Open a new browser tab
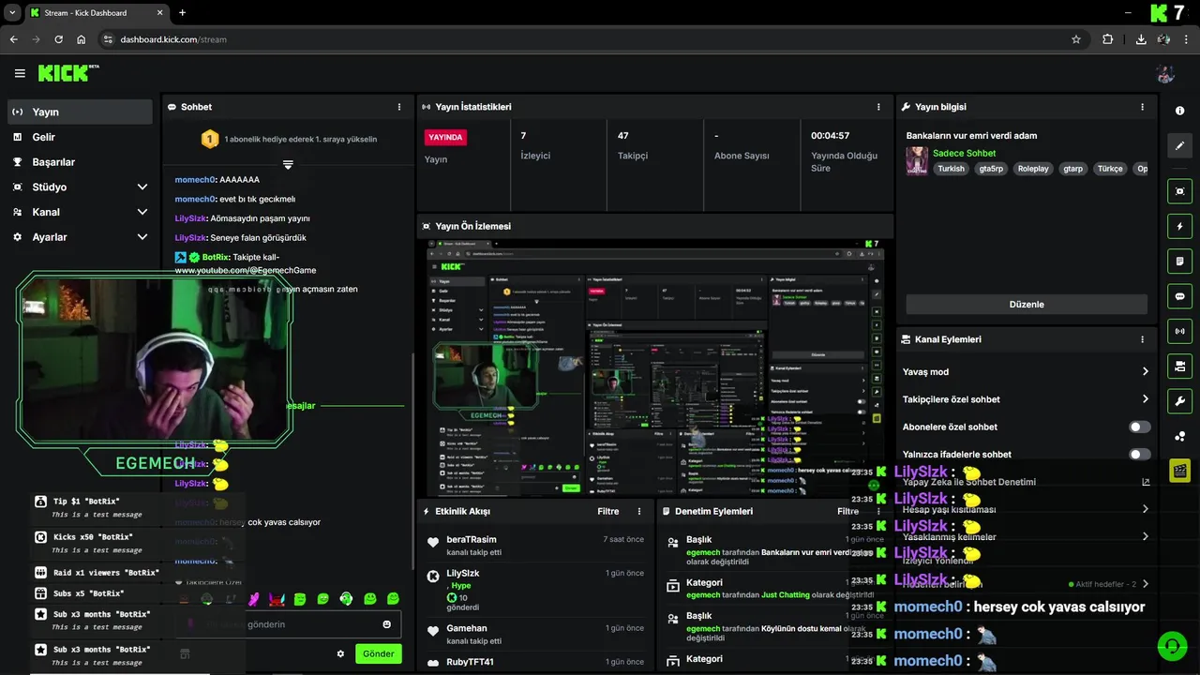 coord(182,13)
